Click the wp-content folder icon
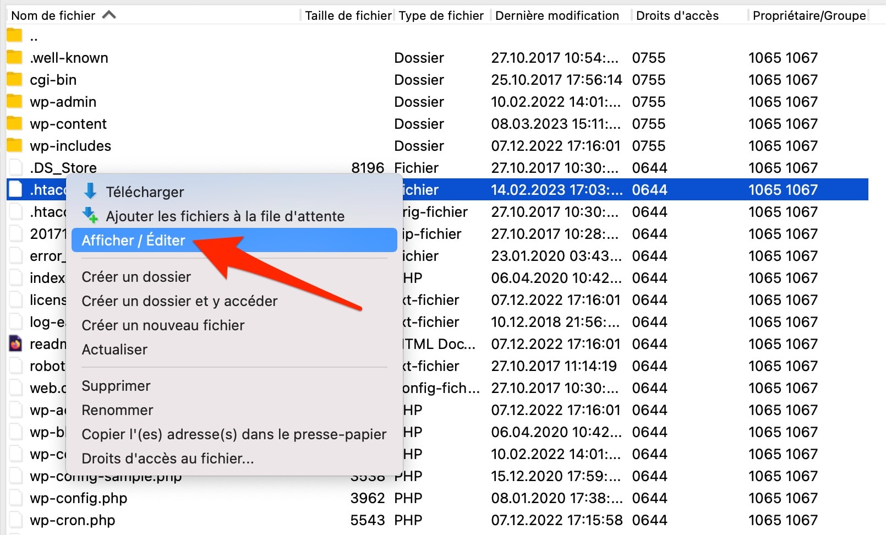This screenshot has width=886, height=535. click(14, 123)
